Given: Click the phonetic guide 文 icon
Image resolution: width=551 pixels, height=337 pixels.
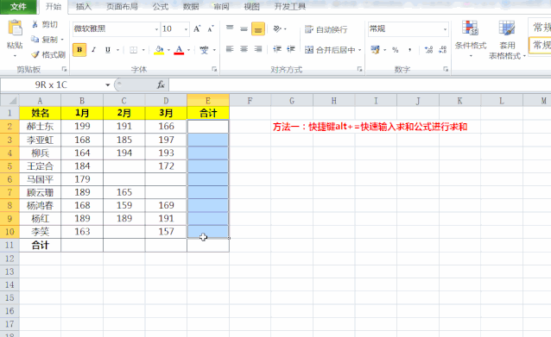Looking at the screenshot, I should click(204, 50).
